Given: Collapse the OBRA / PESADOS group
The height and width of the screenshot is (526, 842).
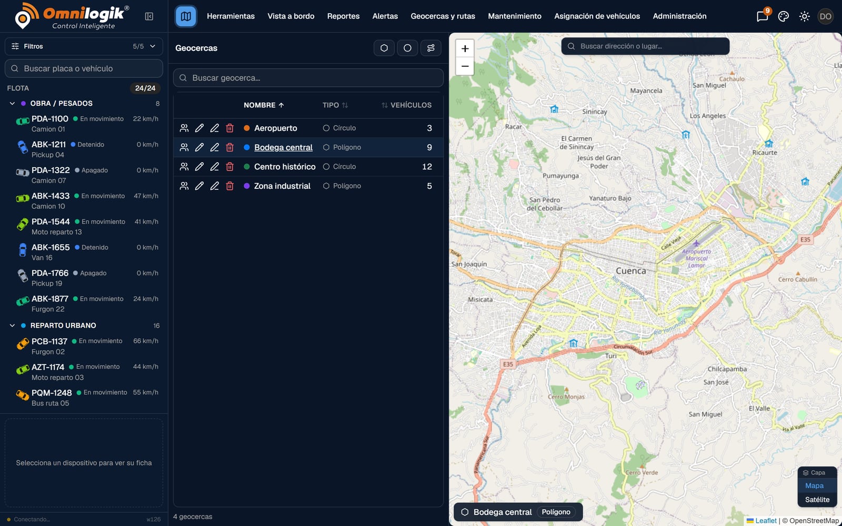Looking at the screenshot, I should [x=12, y=104].
